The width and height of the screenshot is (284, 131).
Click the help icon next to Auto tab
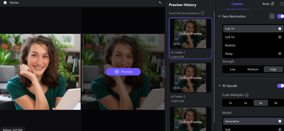click(282, 4)
